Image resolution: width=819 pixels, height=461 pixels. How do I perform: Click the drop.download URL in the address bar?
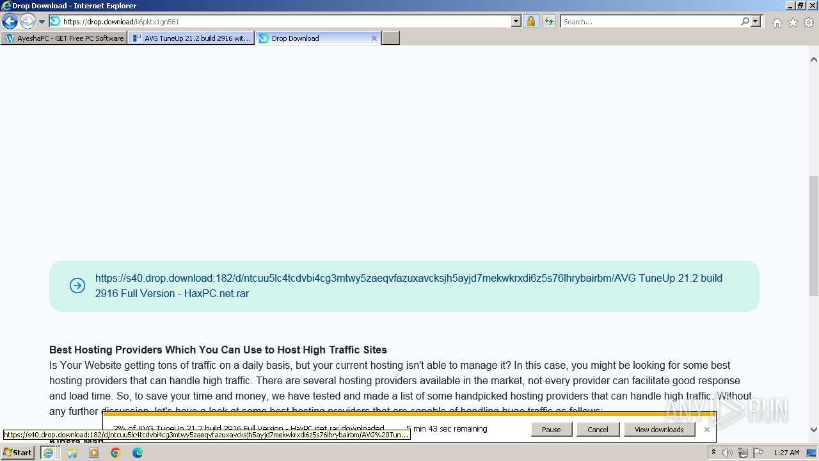coord(121,22)
